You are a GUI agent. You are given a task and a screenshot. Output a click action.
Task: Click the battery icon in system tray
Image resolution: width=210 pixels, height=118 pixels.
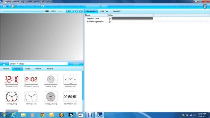187,115
